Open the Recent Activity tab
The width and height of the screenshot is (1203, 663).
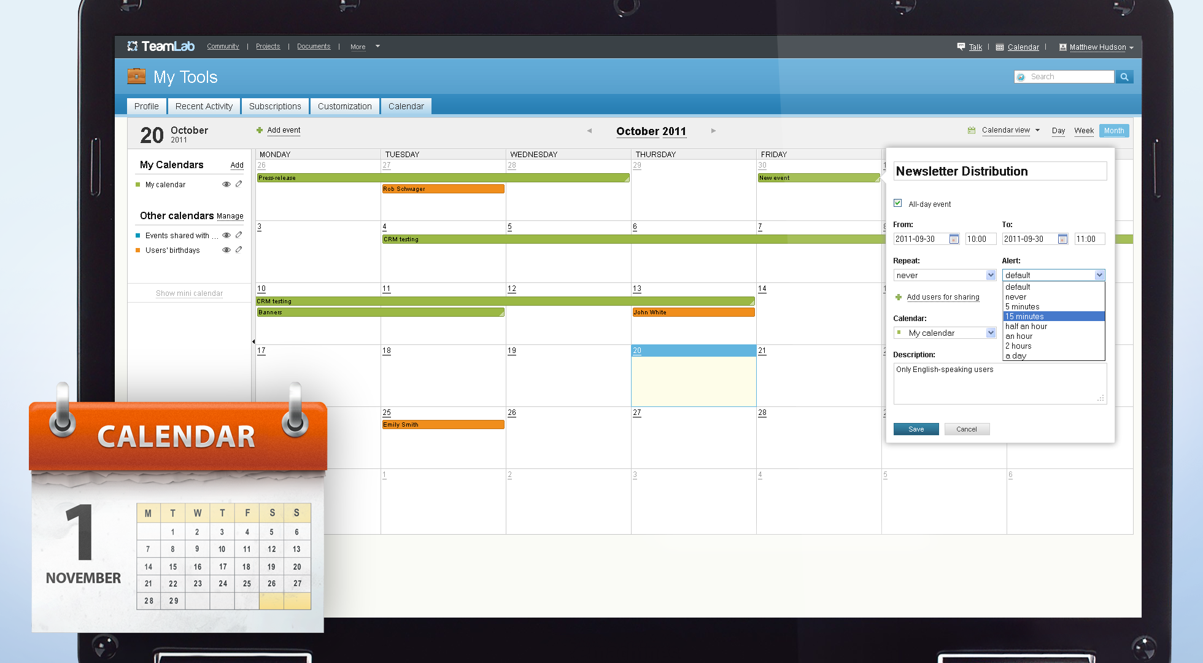[x=204, y=106]
